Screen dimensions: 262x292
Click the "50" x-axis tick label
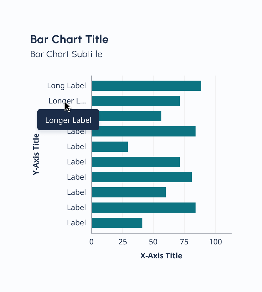[x=153, y=242]
